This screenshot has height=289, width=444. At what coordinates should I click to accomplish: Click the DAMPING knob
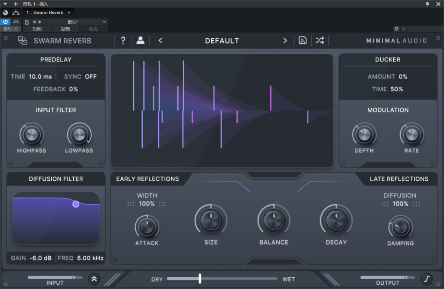click(400, 227)
